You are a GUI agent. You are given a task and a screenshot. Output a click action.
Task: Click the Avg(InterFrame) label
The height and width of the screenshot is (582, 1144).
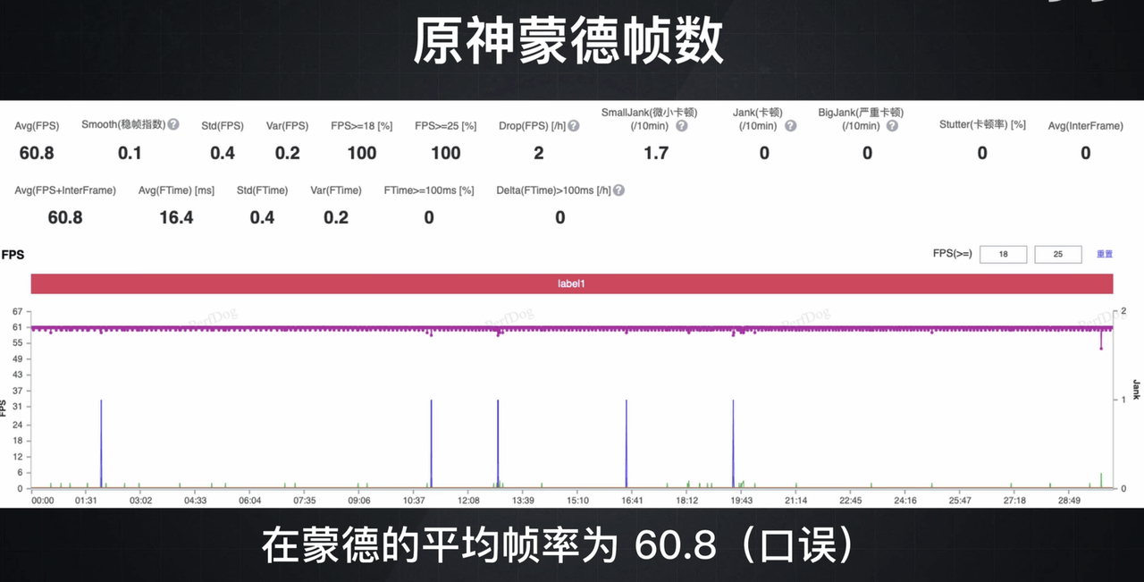tap(1086, 126)
